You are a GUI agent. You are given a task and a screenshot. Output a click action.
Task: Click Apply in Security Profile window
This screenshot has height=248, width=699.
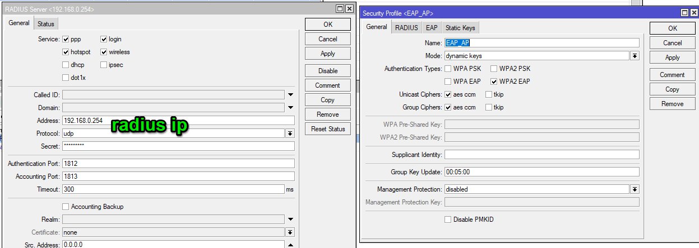(x=673, y=58)
